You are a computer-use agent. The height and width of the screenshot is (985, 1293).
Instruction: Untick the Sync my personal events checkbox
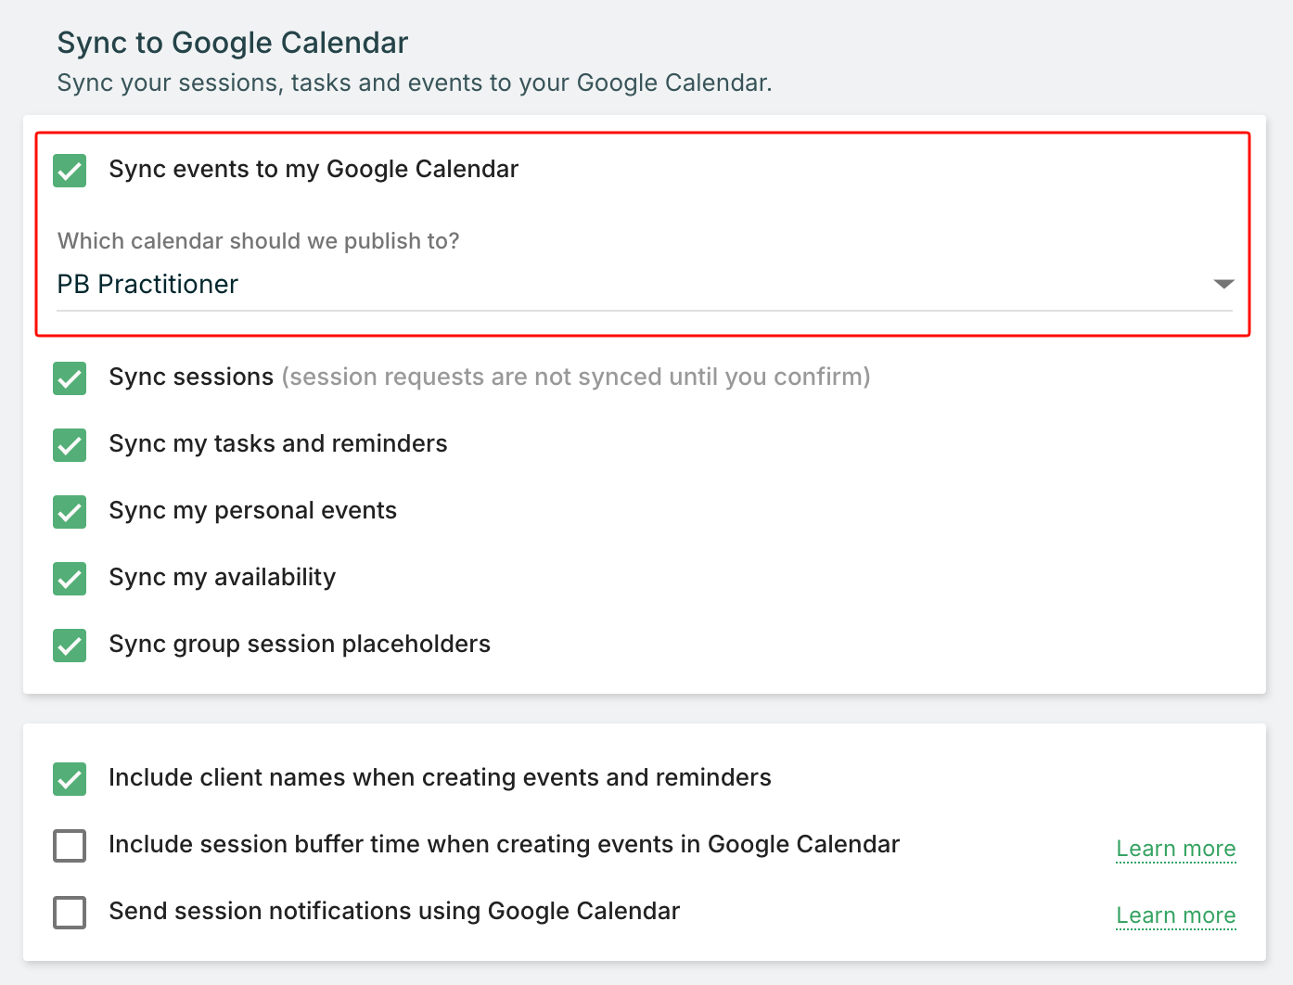70,512
